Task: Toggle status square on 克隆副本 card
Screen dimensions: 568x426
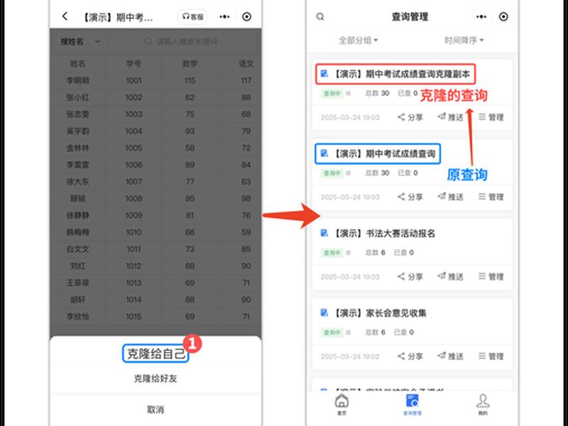Action: pyautogui.click(x=348, y=94)
